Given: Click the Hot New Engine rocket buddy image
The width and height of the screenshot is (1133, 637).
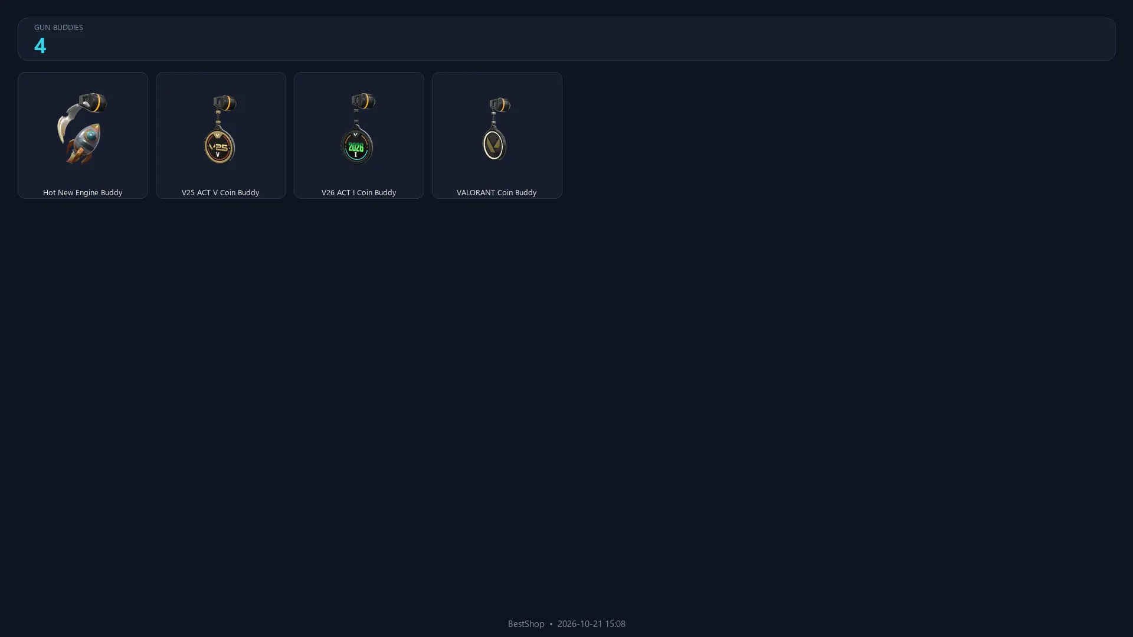Looking at the screenshot, I should [x=83, y=129].
